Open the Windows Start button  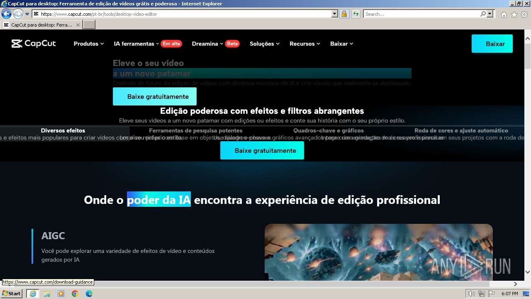[12, 294]
